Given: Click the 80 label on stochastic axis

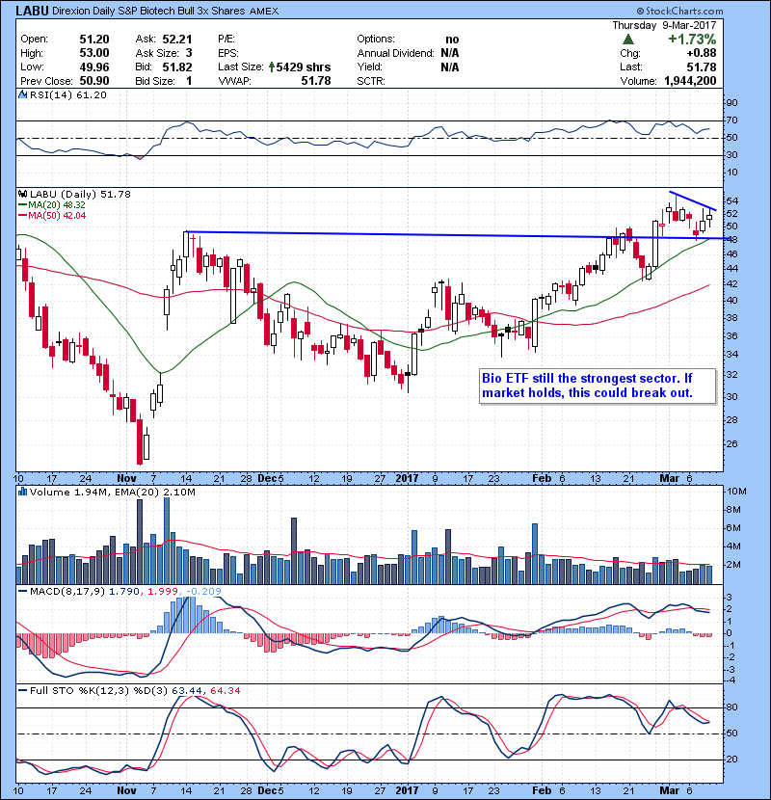Looking at the screenshot, I should (x=731, y=707).
